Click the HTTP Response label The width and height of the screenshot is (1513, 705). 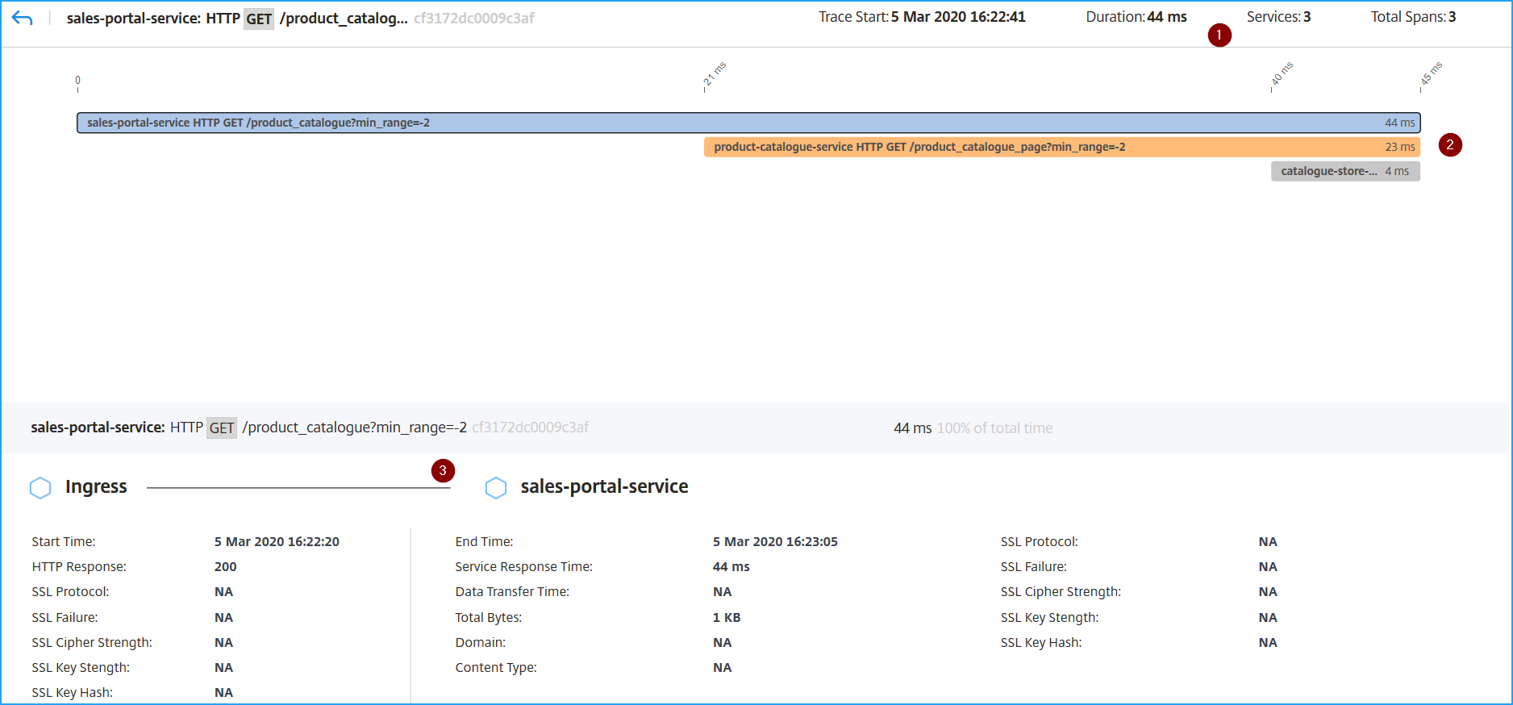79,567
